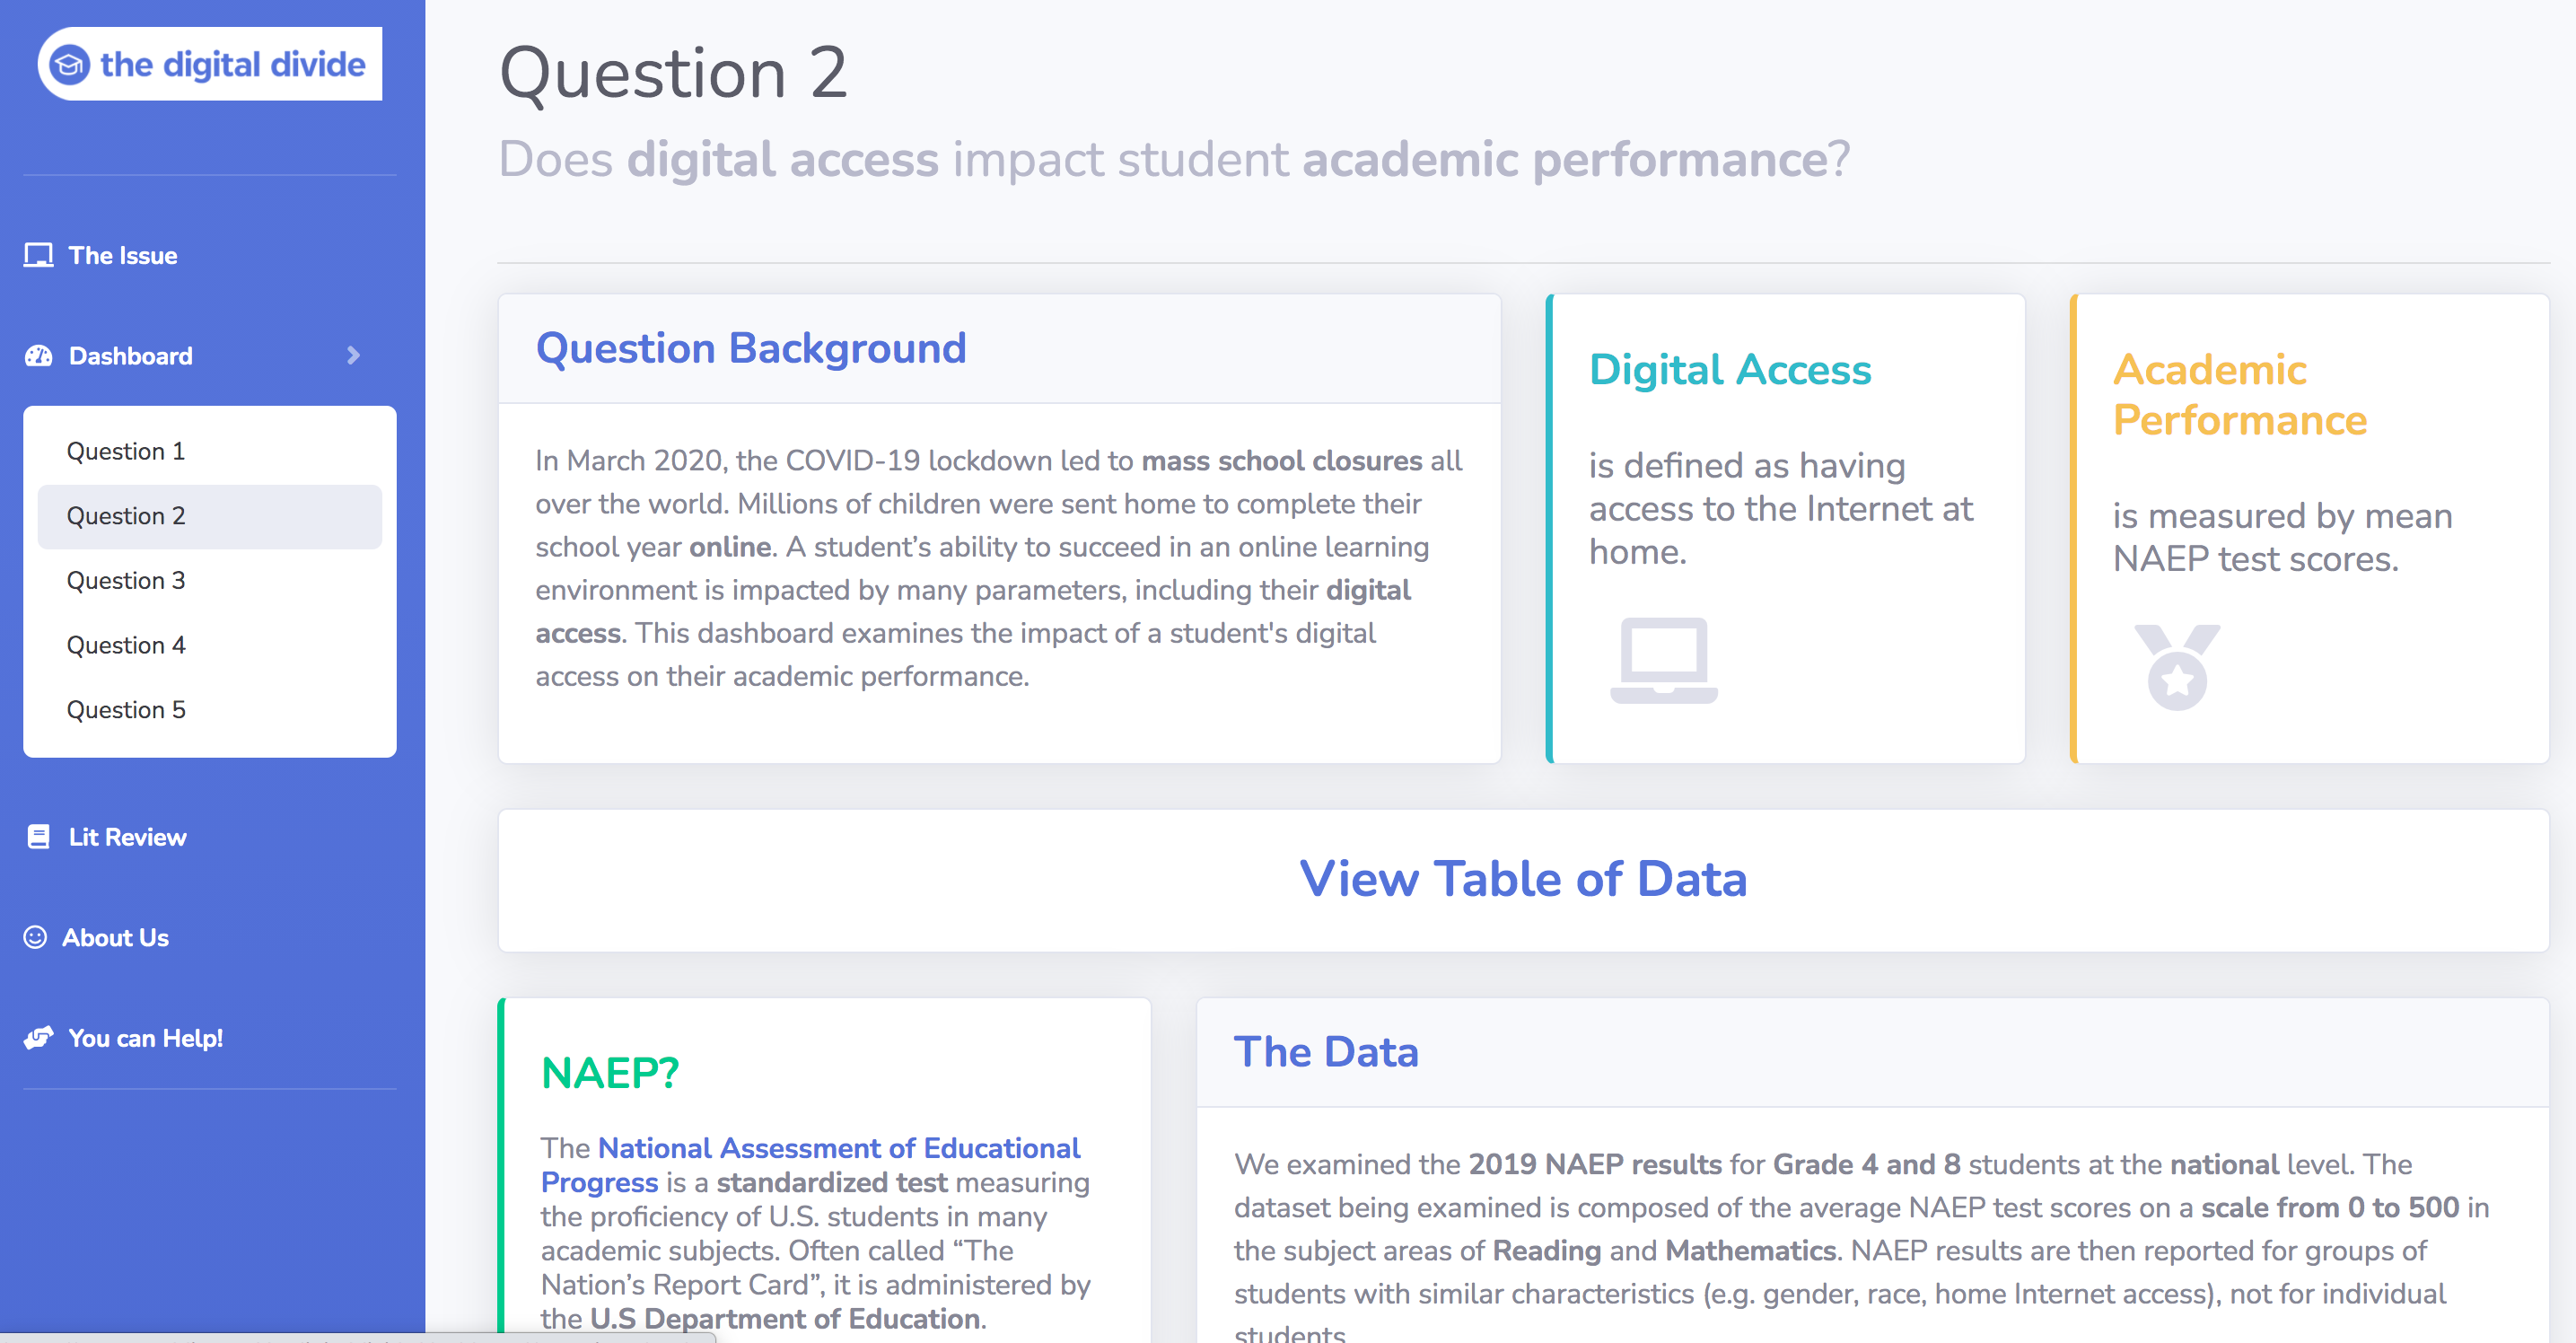This screenshot has height=1343, width=2576.
Task: Click the medal icon in Academic Performance card
Action: coord(2177,667)
